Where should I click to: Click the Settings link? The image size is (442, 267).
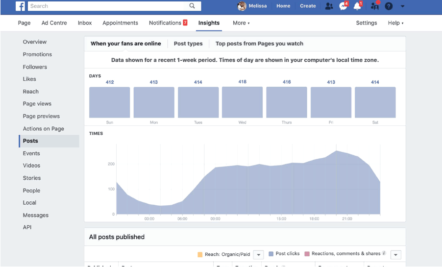(366, 23)
